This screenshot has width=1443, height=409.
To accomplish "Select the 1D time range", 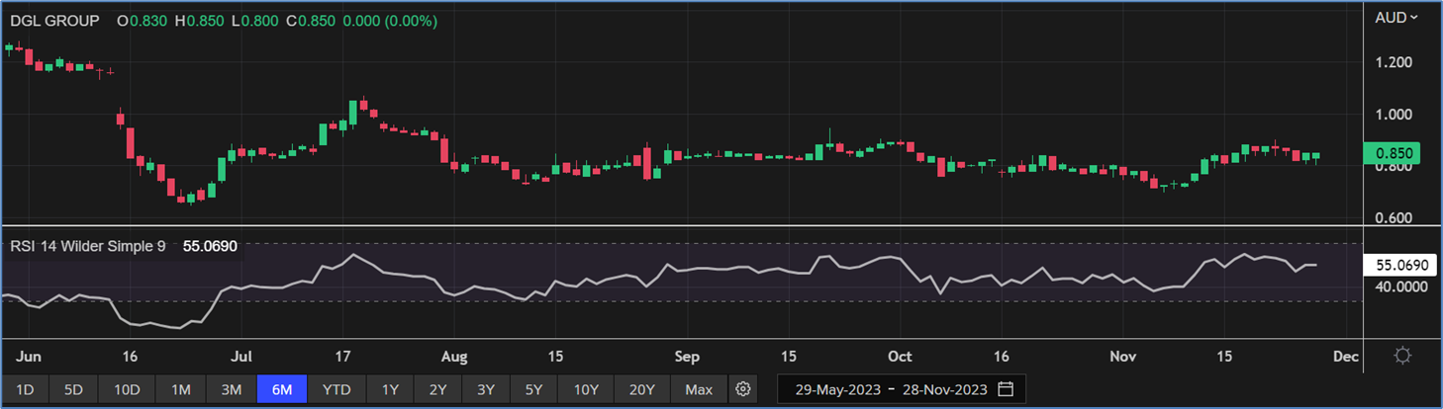I will tap(25, 389).
